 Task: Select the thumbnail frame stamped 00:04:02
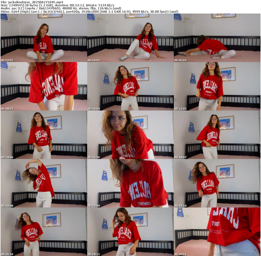click(130, 38)
